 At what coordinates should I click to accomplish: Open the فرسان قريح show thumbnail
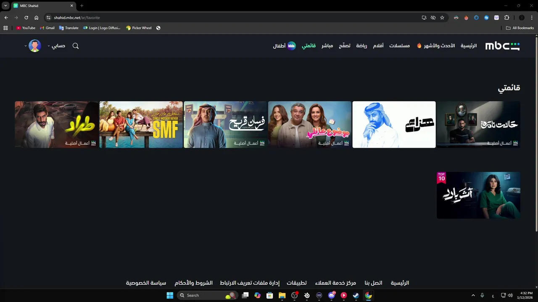click(225, 125)
